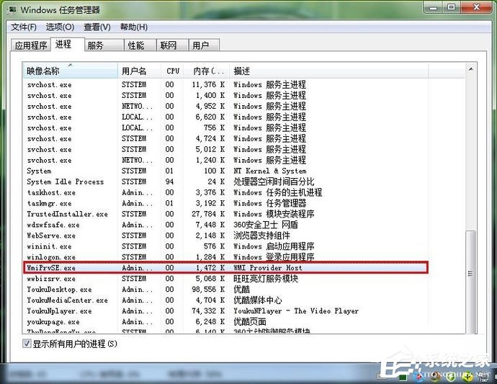This screenshot has height=384, width=497.
Task: Select svchost.exe using 11,376 K memory
Action: point(225,84)
